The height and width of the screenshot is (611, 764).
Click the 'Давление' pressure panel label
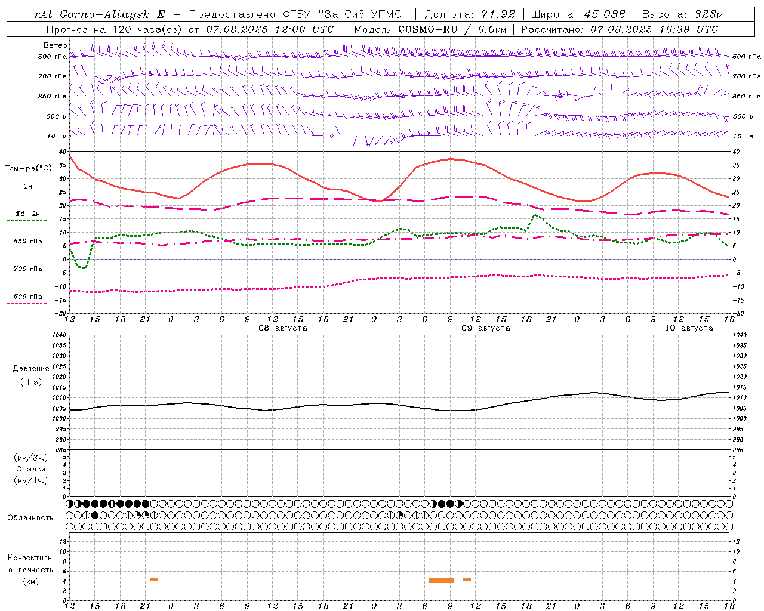pyautogui.click(x=31, y=369)
